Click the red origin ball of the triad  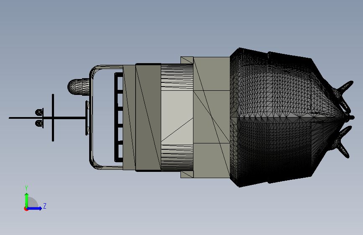tap(26, 209)
